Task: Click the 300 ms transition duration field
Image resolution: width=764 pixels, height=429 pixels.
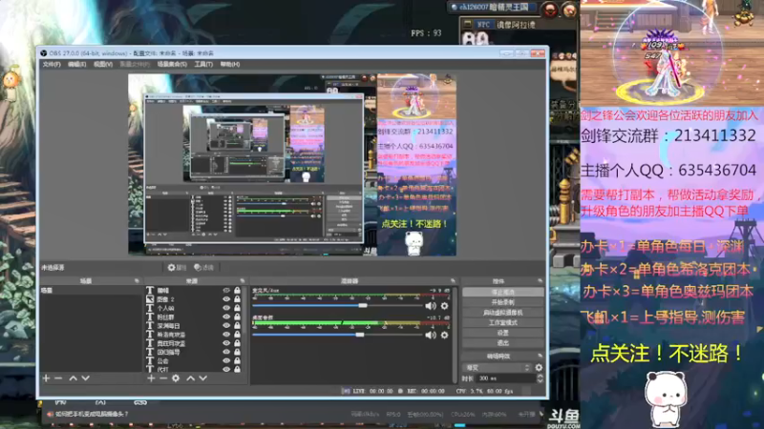Action: tap(506, 378)
